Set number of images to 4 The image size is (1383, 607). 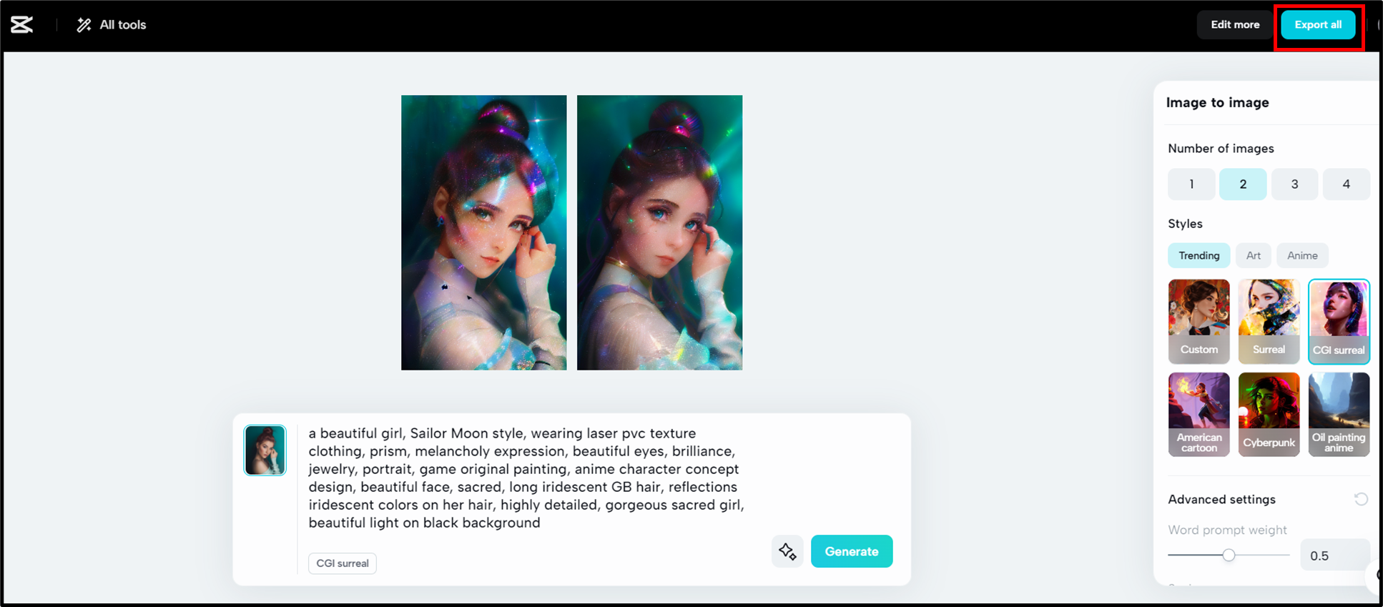[1346, 184]
